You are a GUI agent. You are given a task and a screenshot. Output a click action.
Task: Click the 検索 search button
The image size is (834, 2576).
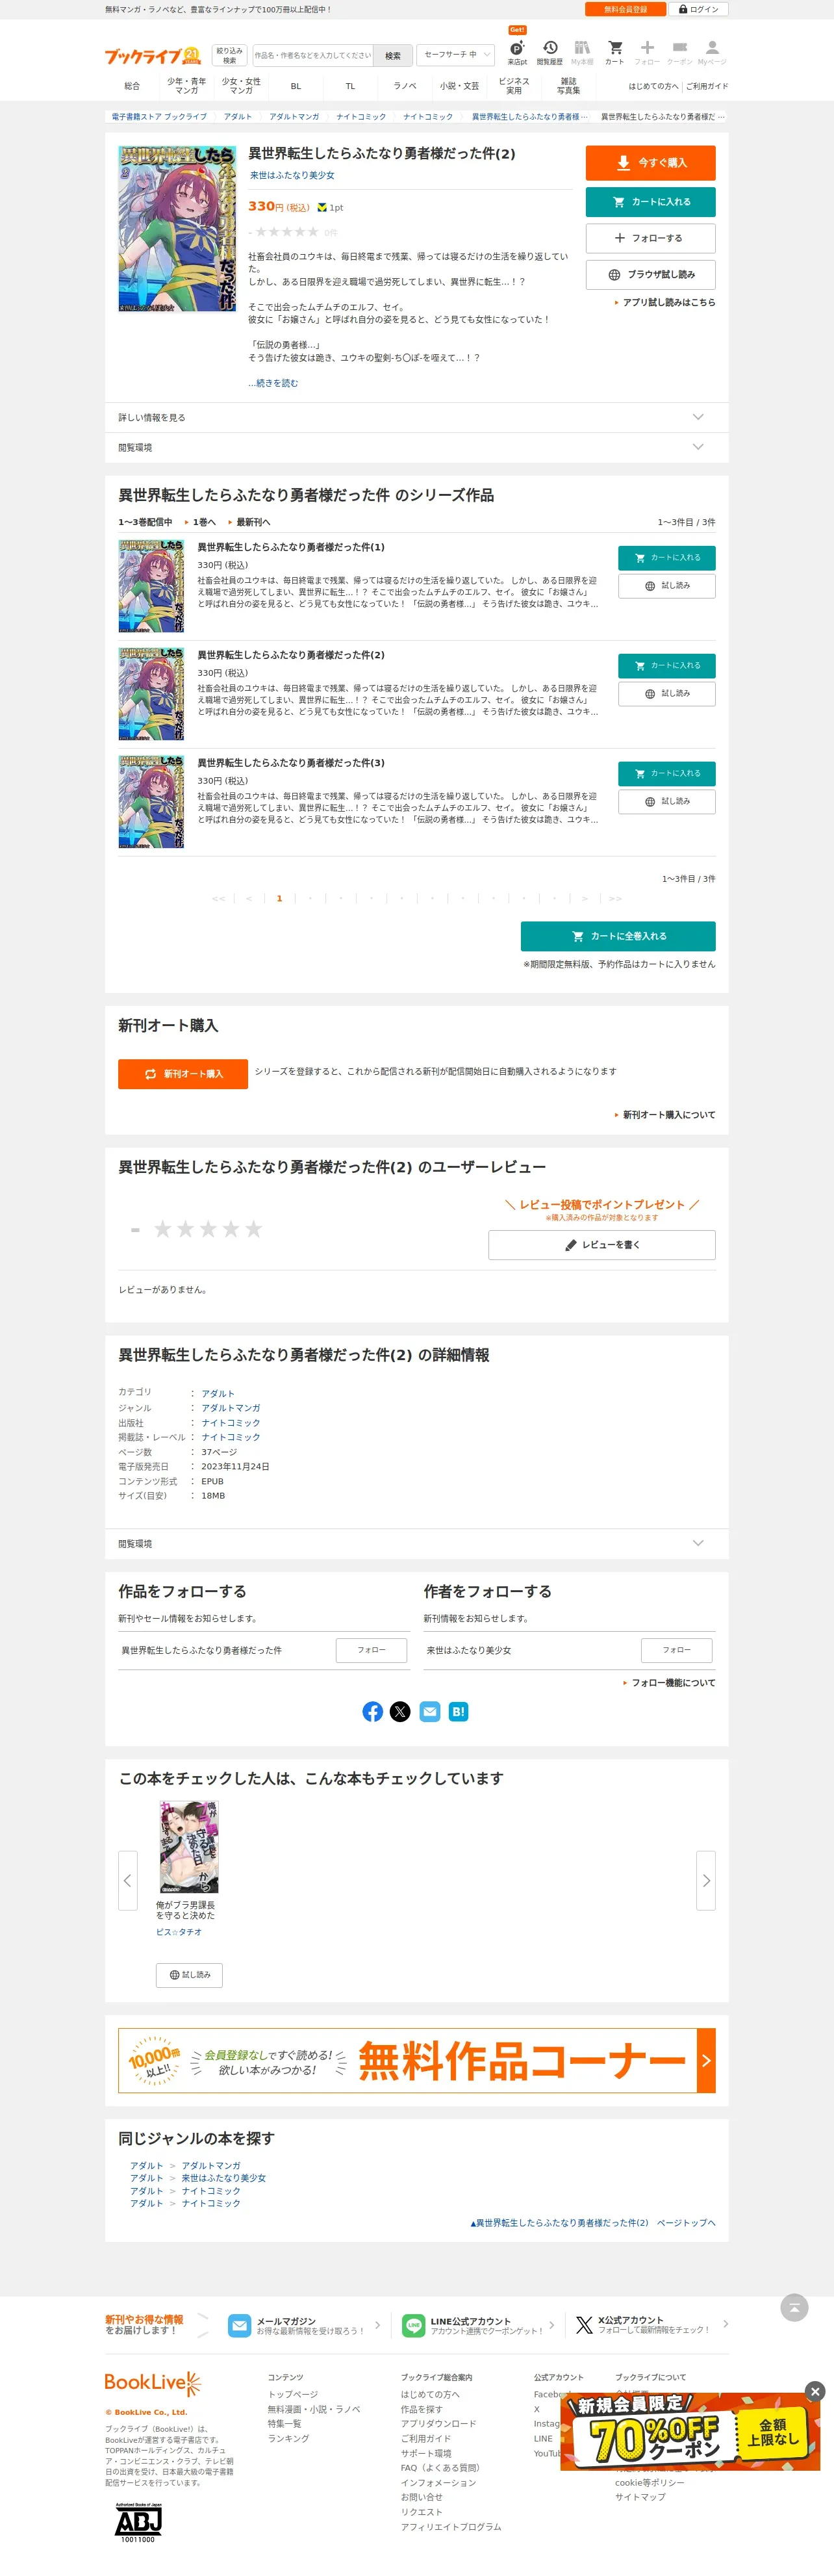(x=393, y=56)
